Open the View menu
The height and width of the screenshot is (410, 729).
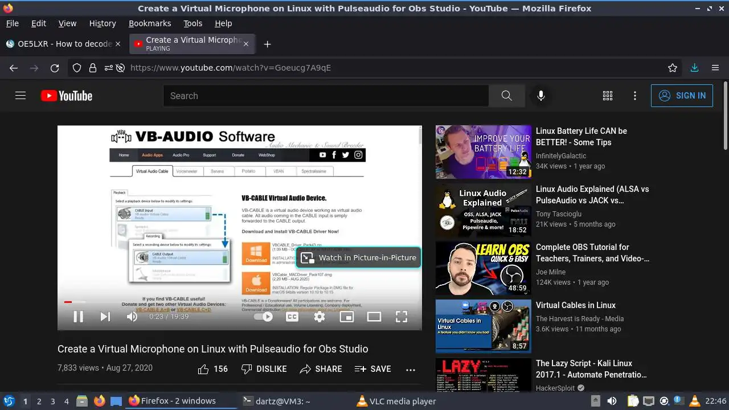(67, 23)
